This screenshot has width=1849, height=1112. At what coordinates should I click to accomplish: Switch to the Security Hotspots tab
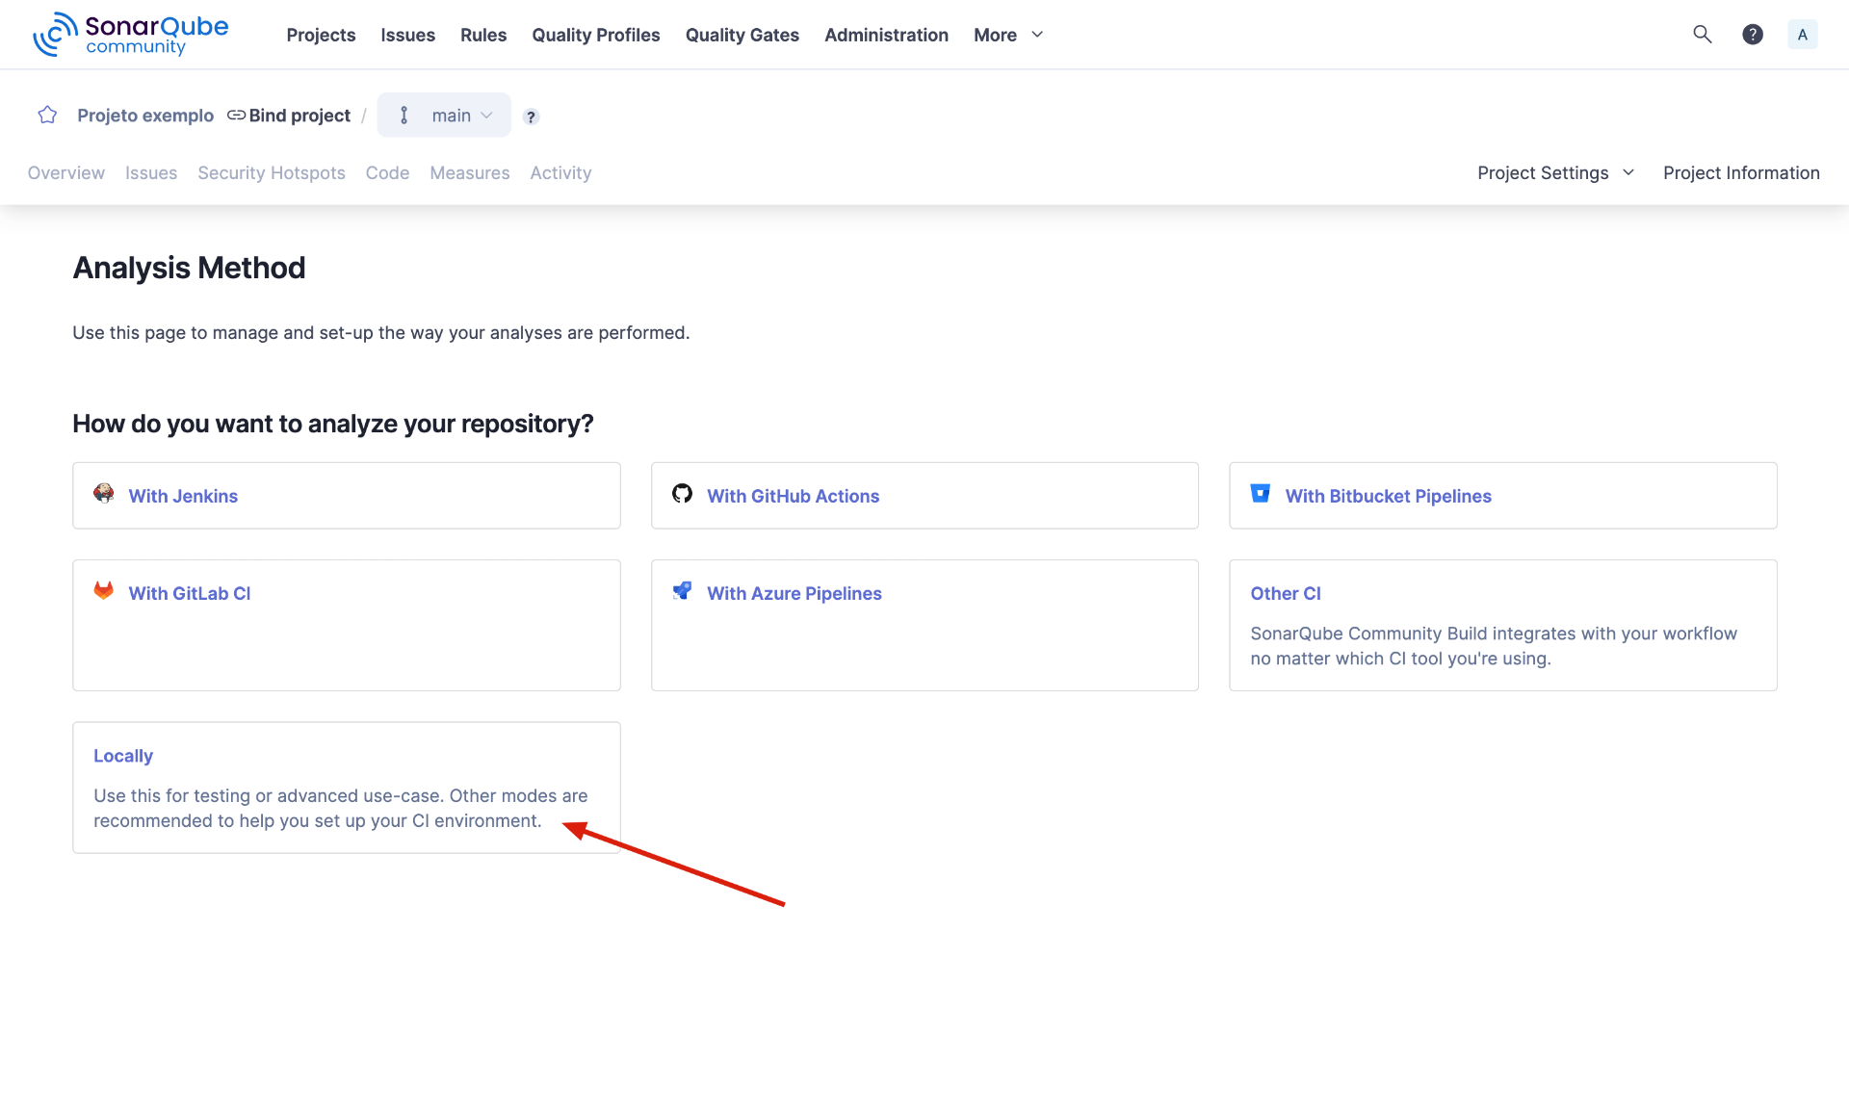tap(271, 173)
